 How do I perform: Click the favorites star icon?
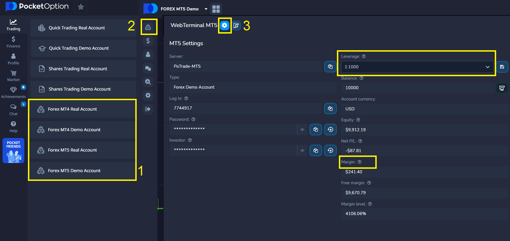(x=81, y=7)
